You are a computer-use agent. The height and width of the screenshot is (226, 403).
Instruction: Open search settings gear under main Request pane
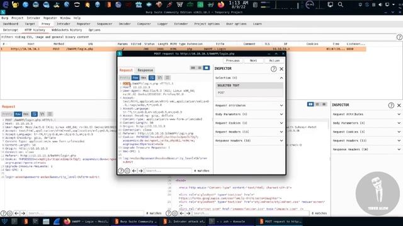tap(10, 213)
